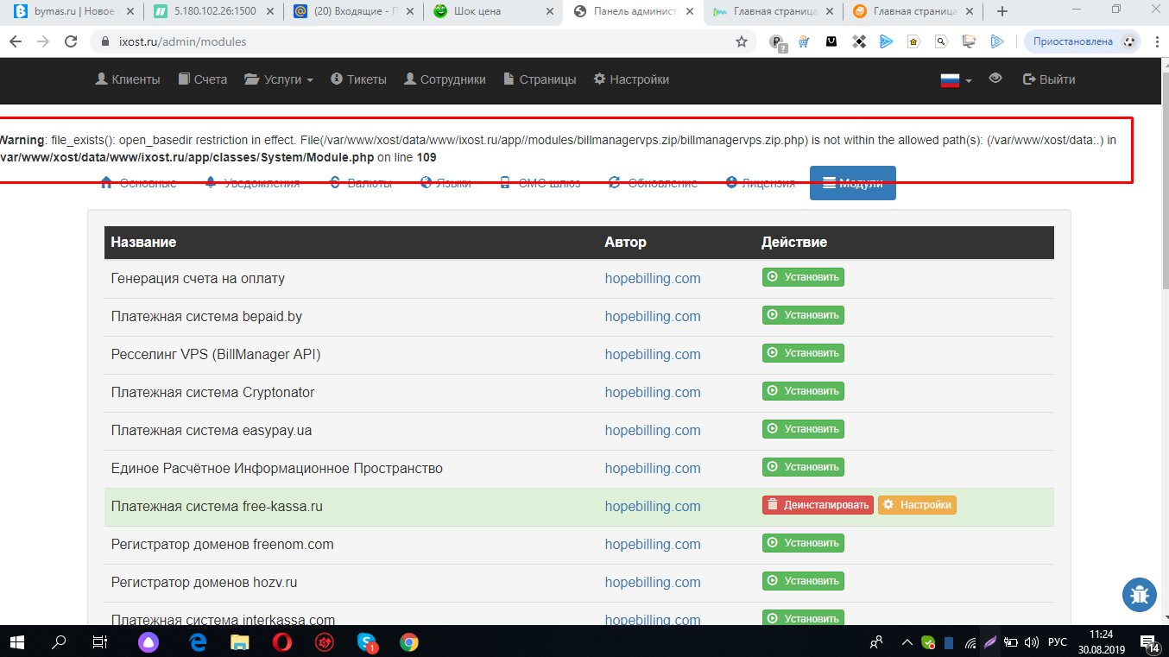Open settings for the free-kassa.ru module
The image size is (1169, 657).
coord(917,505)
